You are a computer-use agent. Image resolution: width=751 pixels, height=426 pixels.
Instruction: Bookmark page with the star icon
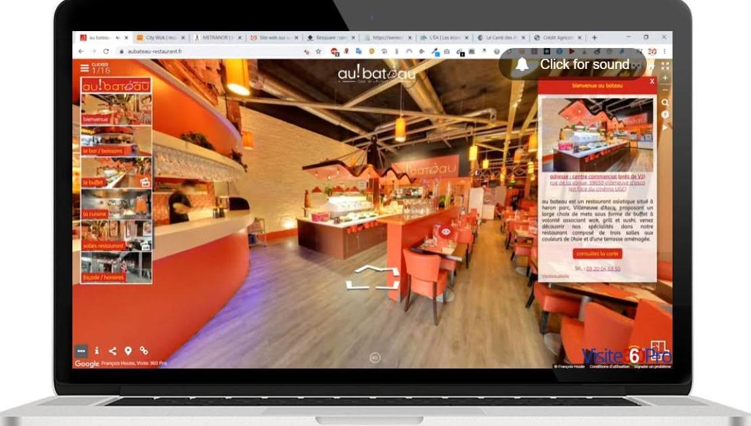click(319, 51)
